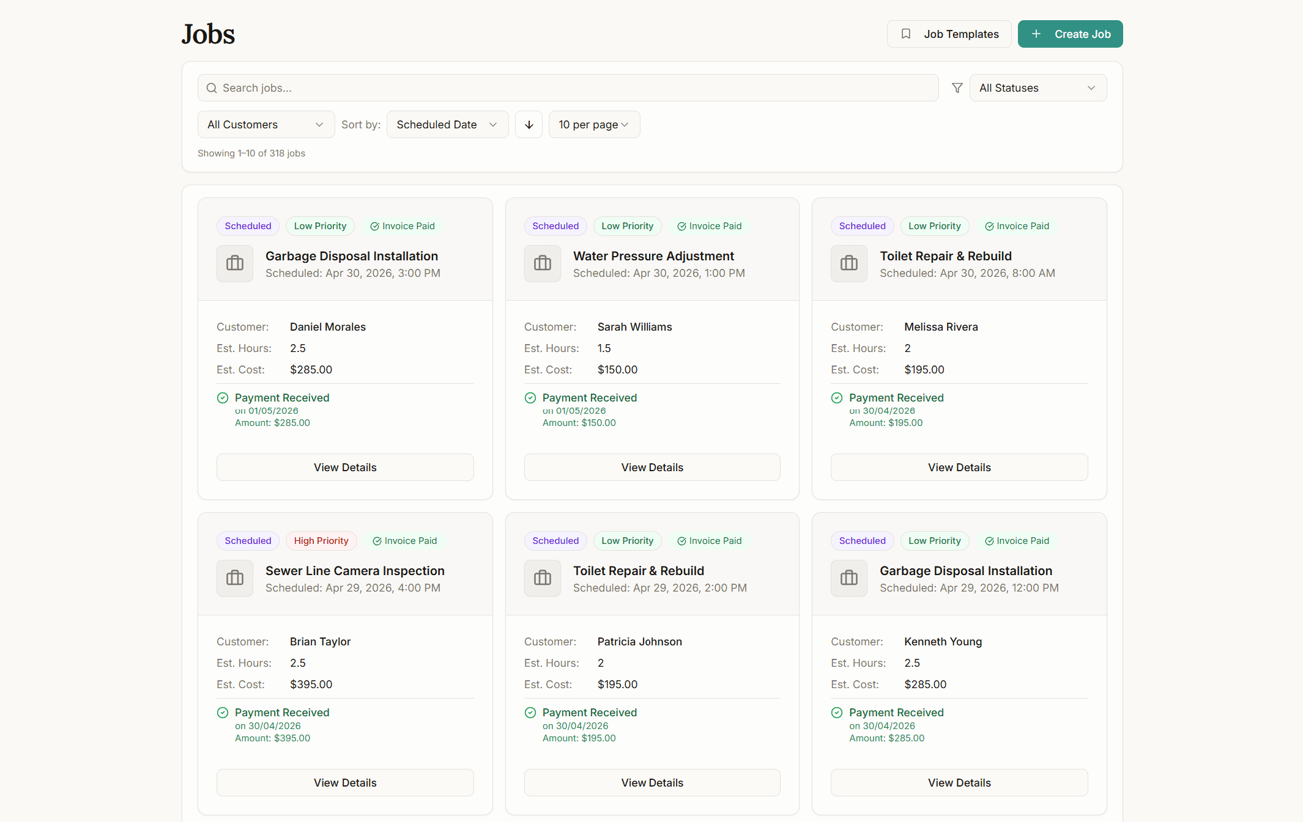Click the briefcase icon on Sewer Line Camera Inspection

235,578
